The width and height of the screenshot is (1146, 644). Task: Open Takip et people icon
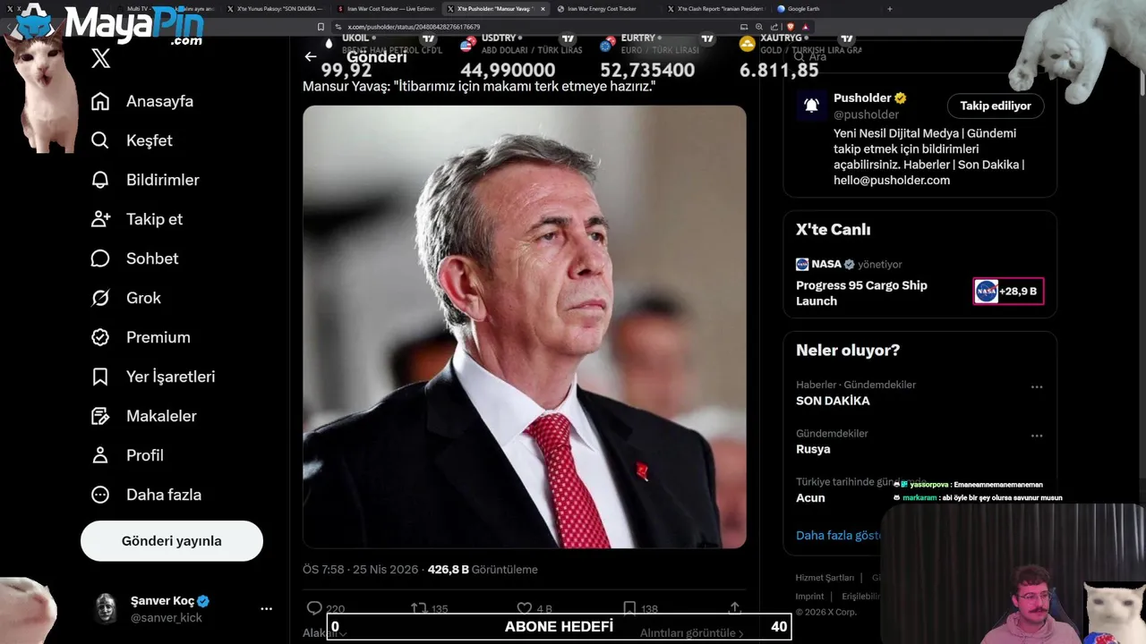click(100, 219)
